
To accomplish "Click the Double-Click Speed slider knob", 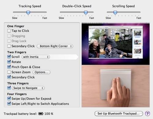I will click(86, 13).
